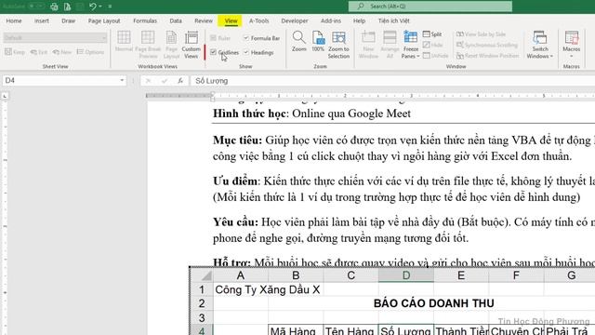This screenshot has width=595, height=335.
Task: Toggle the Ruler checkbox
Action: click(213, 38)
